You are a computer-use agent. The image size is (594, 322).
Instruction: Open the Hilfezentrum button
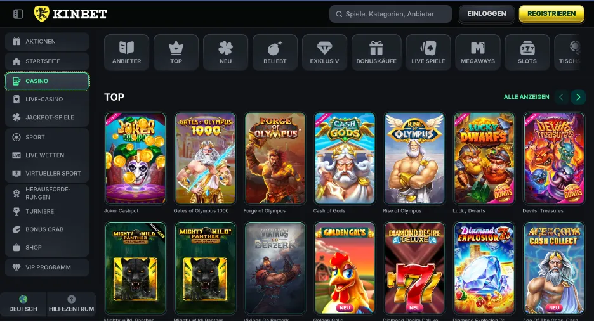tap(71, 304)
